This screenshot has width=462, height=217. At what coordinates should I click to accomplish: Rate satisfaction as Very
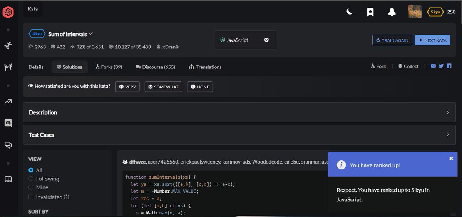(127, 87)
